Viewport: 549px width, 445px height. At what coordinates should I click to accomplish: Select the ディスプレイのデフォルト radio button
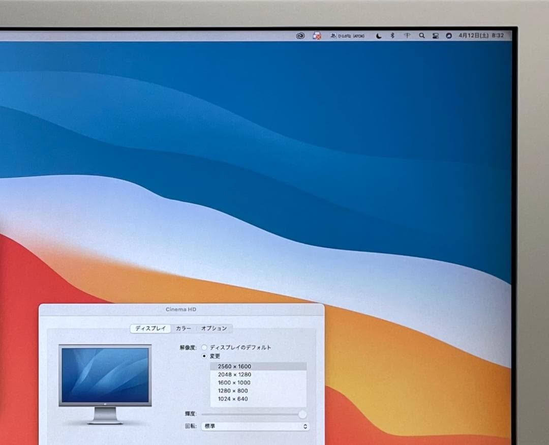(x=205, y=347)
